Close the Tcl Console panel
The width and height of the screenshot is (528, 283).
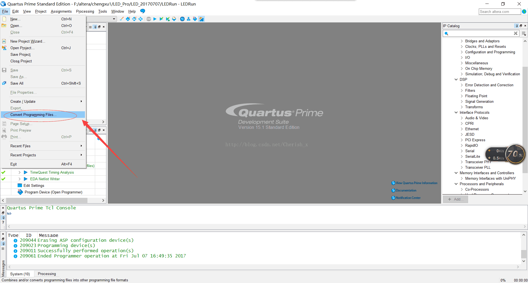3,208
